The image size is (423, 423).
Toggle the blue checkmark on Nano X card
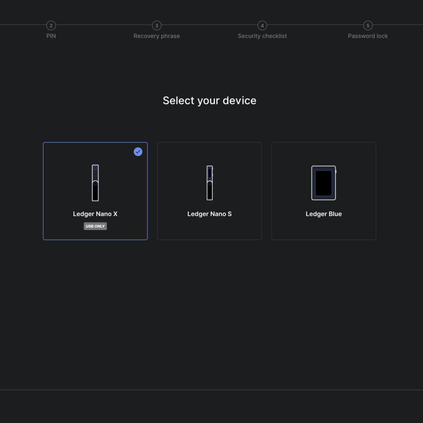tap(138, 152)
